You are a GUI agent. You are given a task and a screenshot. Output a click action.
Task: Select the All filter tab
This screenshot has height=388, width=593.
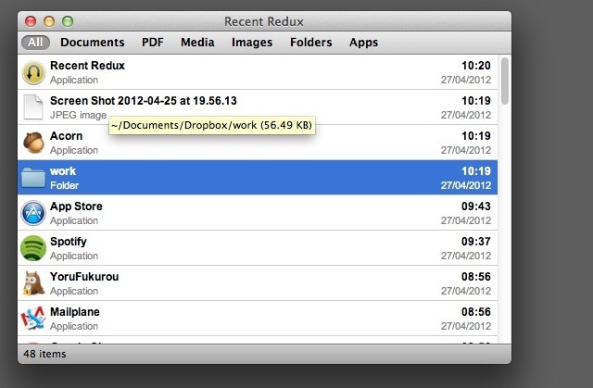pos(35,43)
